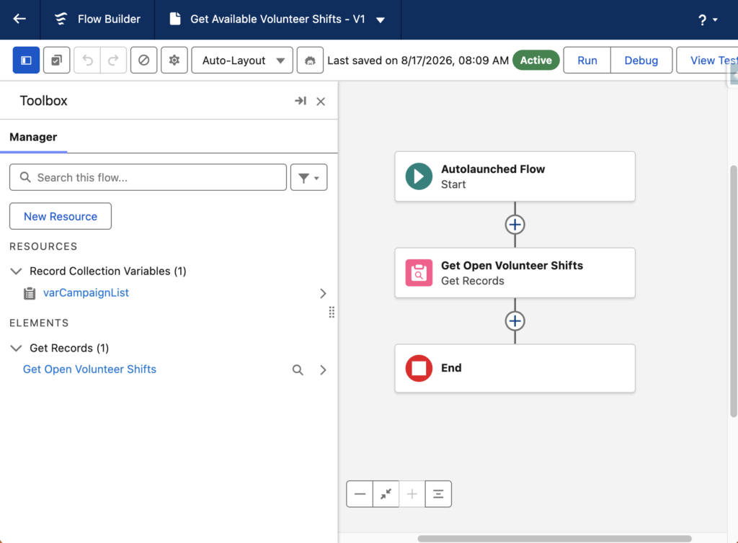Dock the Toolbox with arrow icon
This screenshot has width=738, height=543.
(x=301, y=101)
